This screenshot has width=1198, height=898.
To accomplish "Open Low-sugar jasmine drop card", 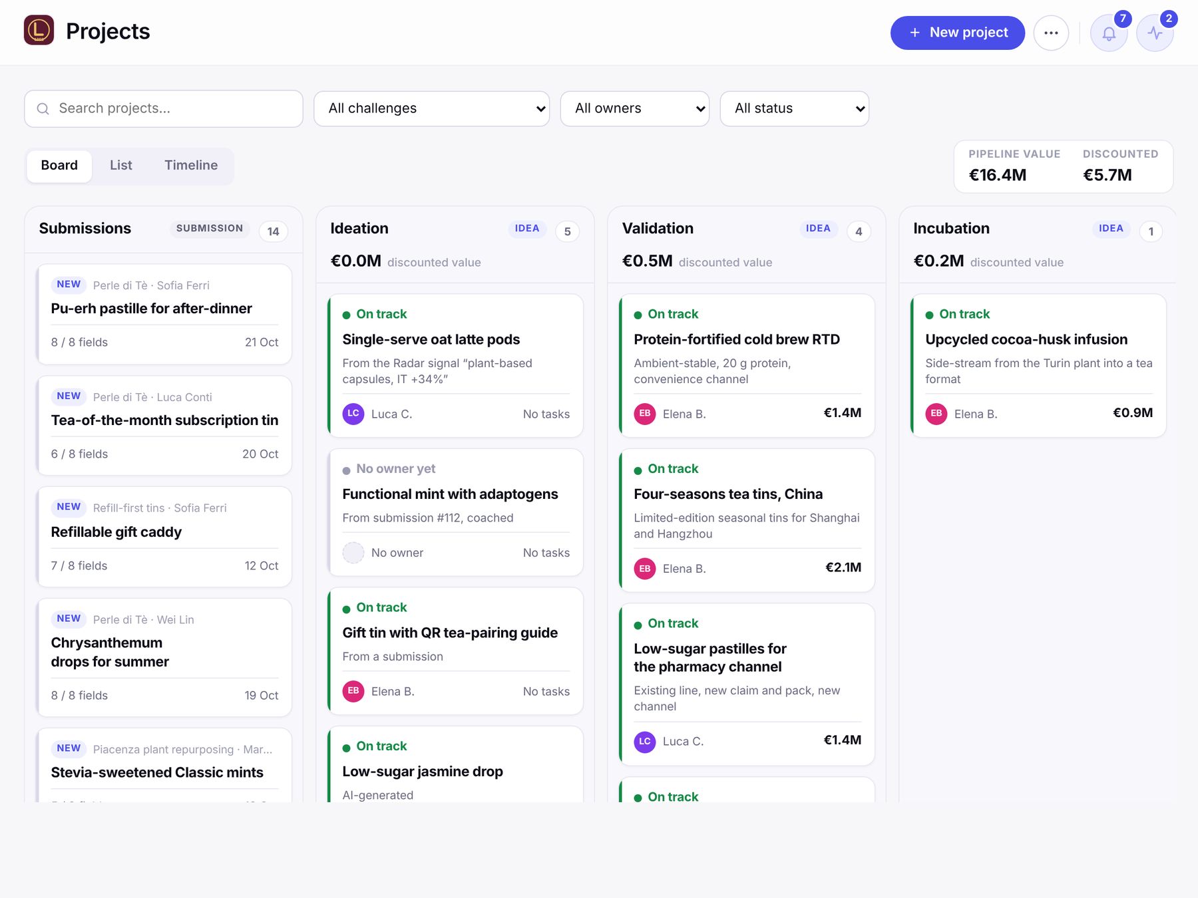I will click(x=456, y=764).
